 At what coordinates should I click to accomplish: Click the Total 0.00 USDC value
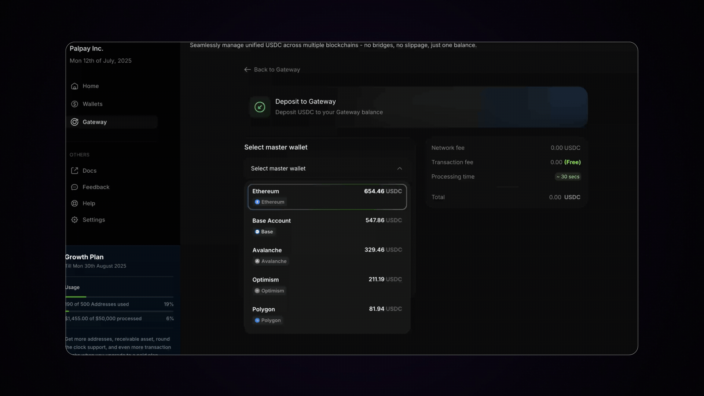565,197
